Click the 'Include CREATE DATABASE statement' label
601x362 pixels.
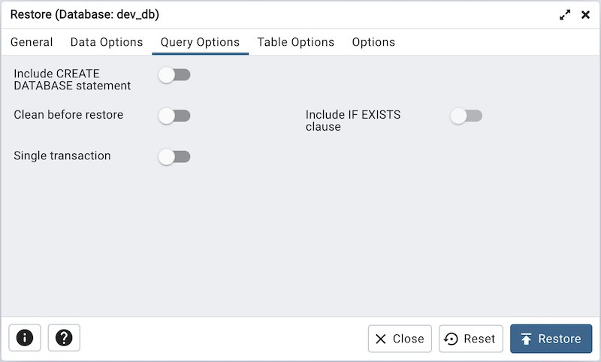click(x=72, y=80)
